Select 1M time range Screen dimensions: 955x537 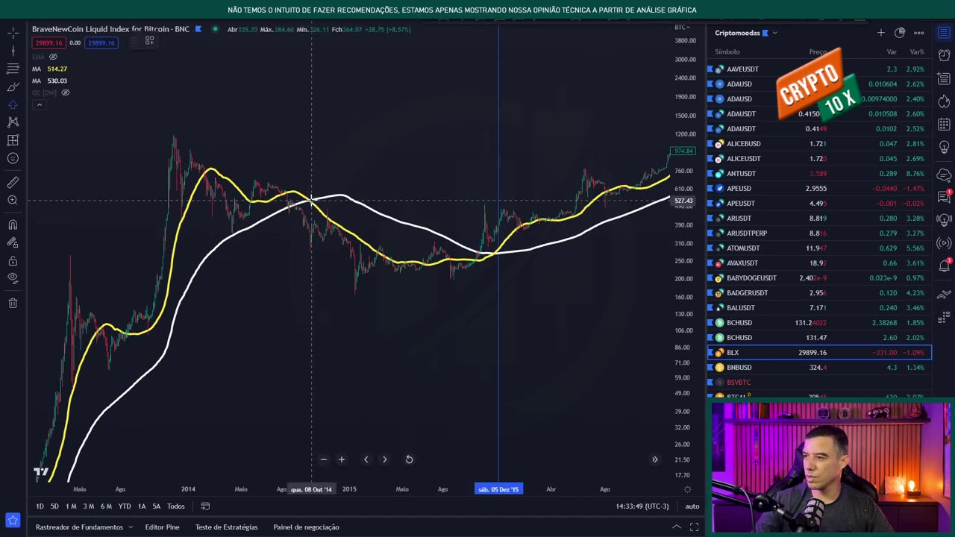pyautogui.click(x=71, y=506)
